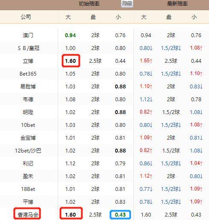
Task: Click S B/皇冠's initial 大 value 1.00
Action: click(x=71, y=48)
